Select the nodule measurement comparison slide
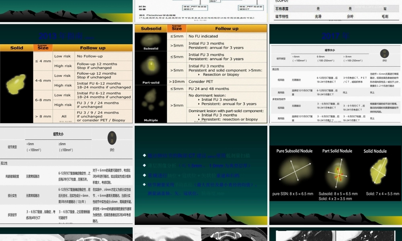Screen dimensions: 402x241 [x=335, y=175]
